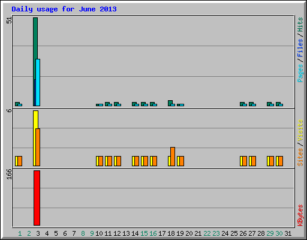This screenshot has width=307, height=240.
Task: Click the green Hits bar for day 27
Action: (x=251, y=104)
